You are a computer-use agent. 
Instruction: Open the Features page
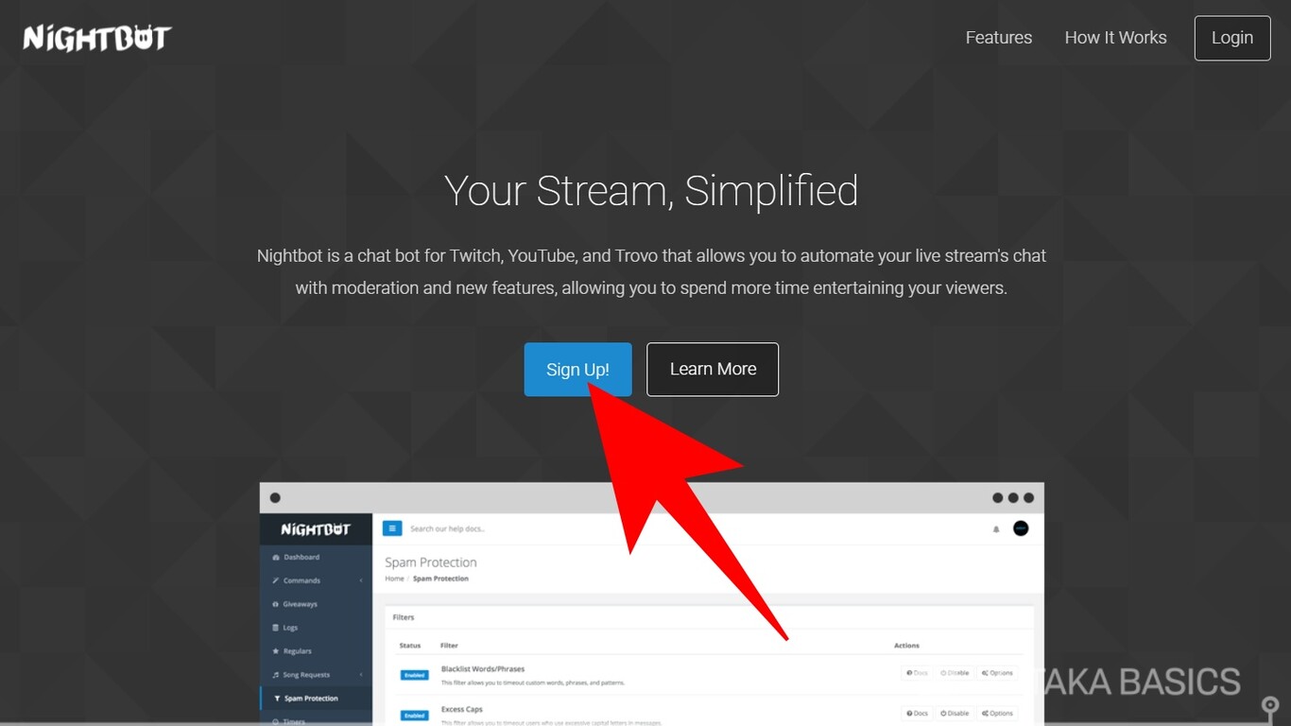point(998,38)
